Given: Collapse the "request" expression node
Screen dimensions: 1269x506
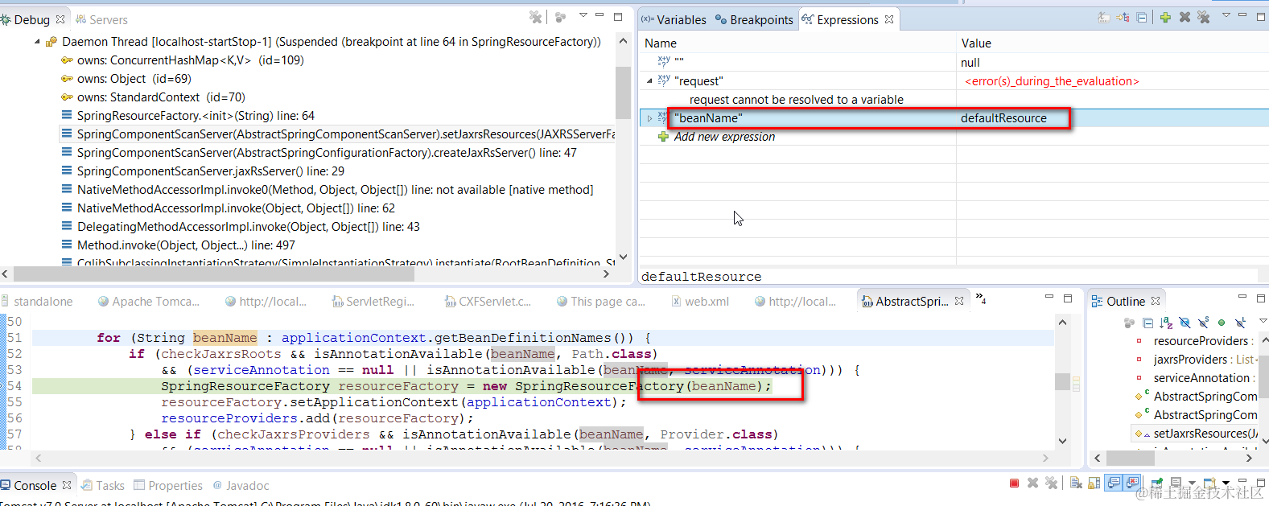Looking at the screenshot, I should [x=649, y=81].
